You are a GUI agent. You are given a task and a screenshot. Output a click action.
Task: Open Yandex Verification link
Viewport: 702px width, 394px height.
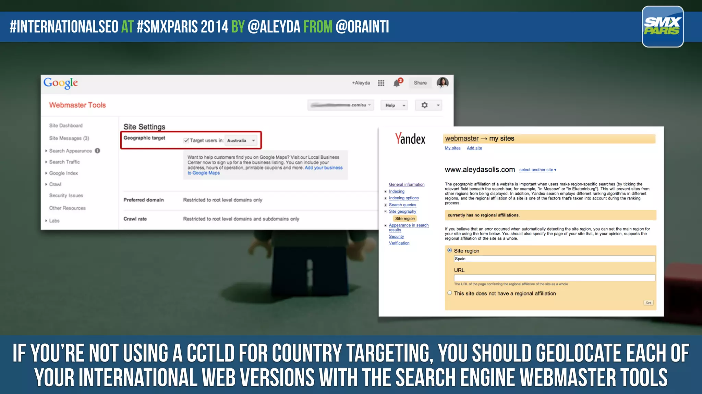[399, 243]
